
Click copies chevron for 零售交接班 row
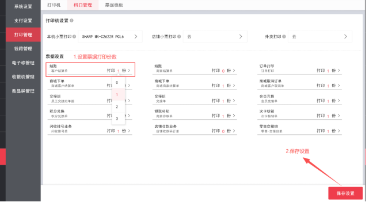[339, 131]
